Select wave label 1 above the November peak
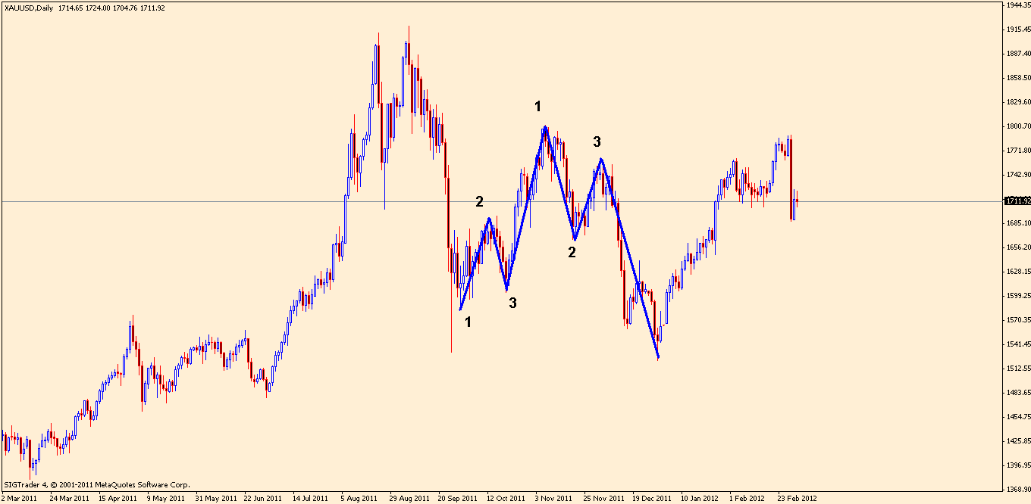The image size is (1031, 504). coord(537,106)
